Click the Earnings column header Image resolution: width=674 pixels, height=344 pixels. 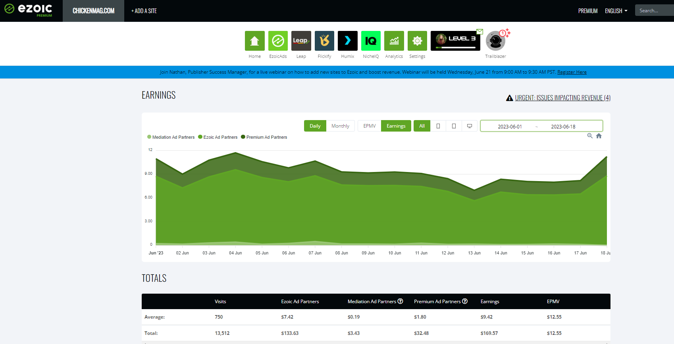[x=490, y=302]
